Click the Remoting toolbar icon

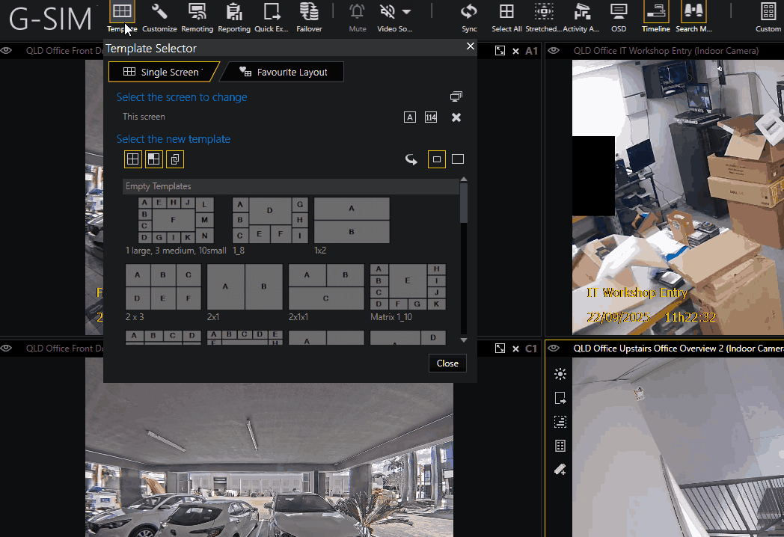coord(197,12)
